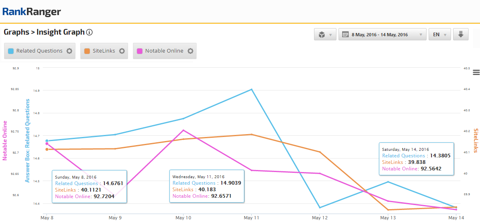The image size is (480, 223).
Task: Expand the date range dropdown arrow
Action: 421,35
